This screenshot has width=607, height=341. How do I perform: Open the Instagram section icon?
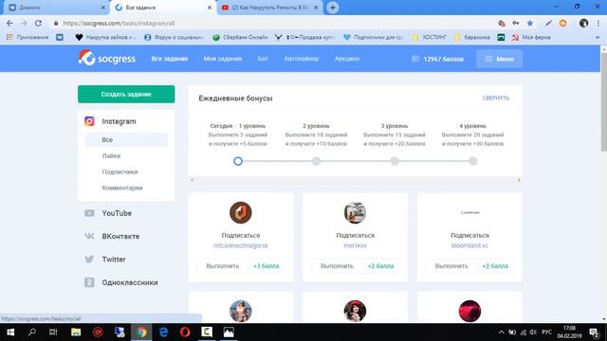pos(89,121)
